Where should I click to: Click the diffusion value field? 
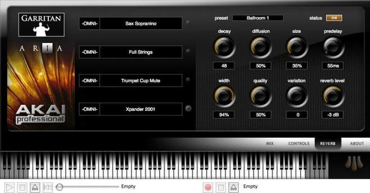261,66
